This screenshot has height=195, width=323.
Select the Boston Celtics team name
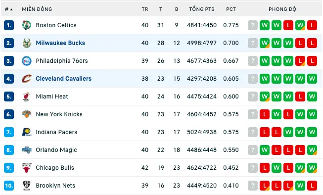[x=56, y=25]
